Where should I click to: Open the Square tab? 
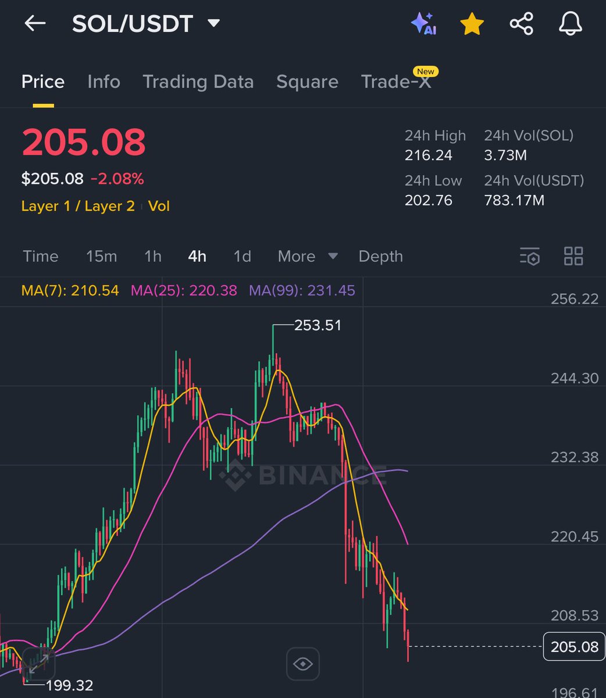coord(307,82)
